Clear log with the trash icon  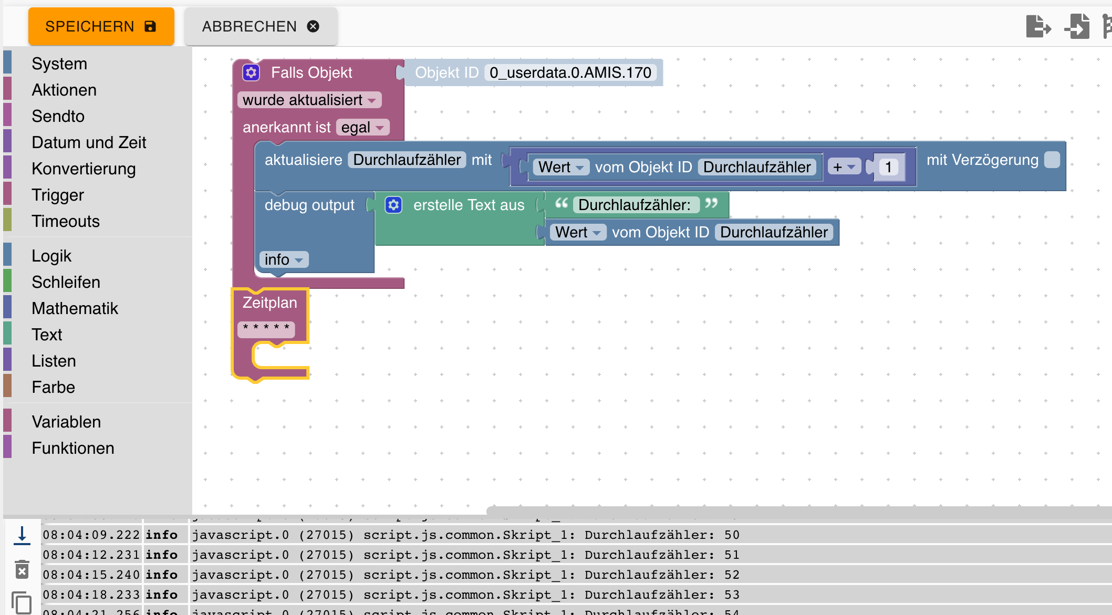(22, 569)
